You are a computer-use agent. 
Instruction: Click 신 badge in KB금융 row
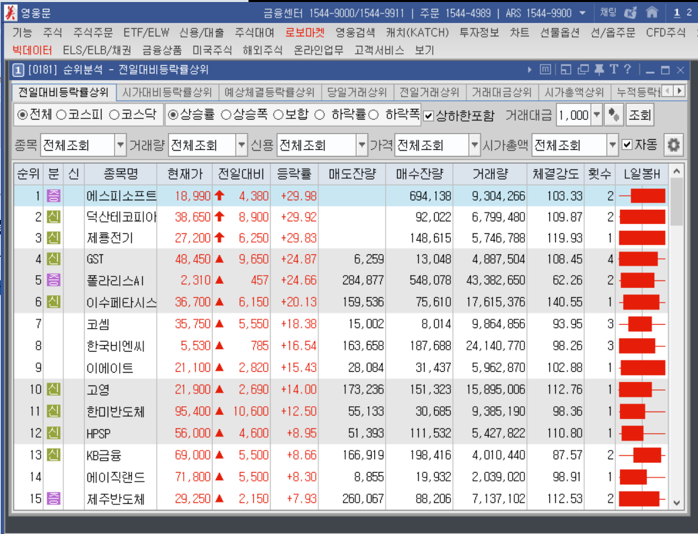[53, 455]
